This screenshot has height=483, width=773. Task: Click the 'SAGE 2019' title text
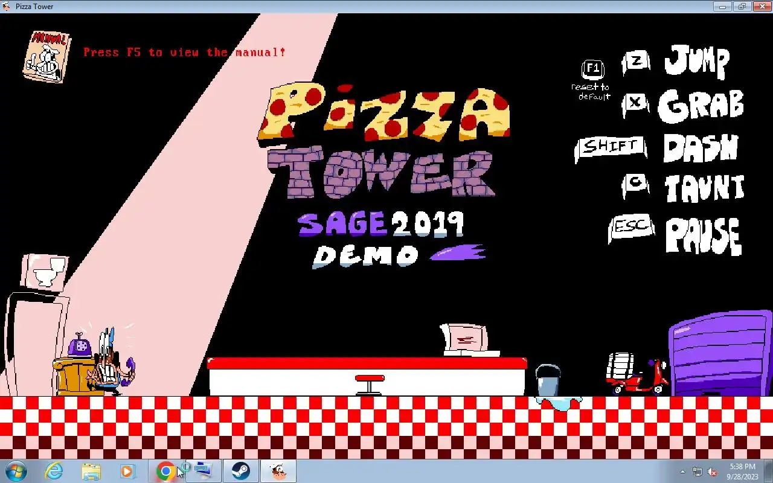380,224
